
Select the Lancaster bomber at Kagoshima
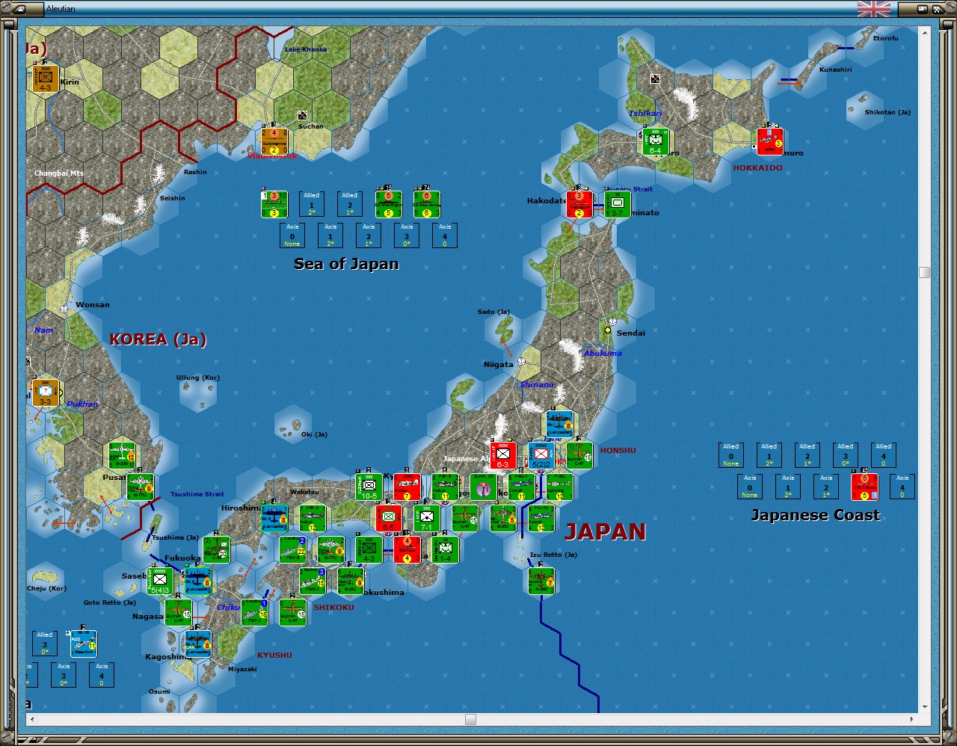198,644
